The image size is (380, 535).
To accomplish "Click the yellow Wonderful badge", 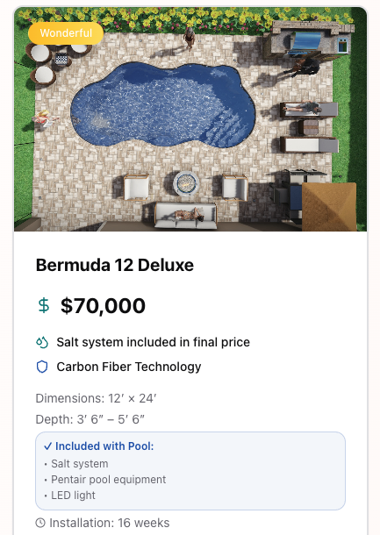I will pyautogui.click(x=66, y=33).
